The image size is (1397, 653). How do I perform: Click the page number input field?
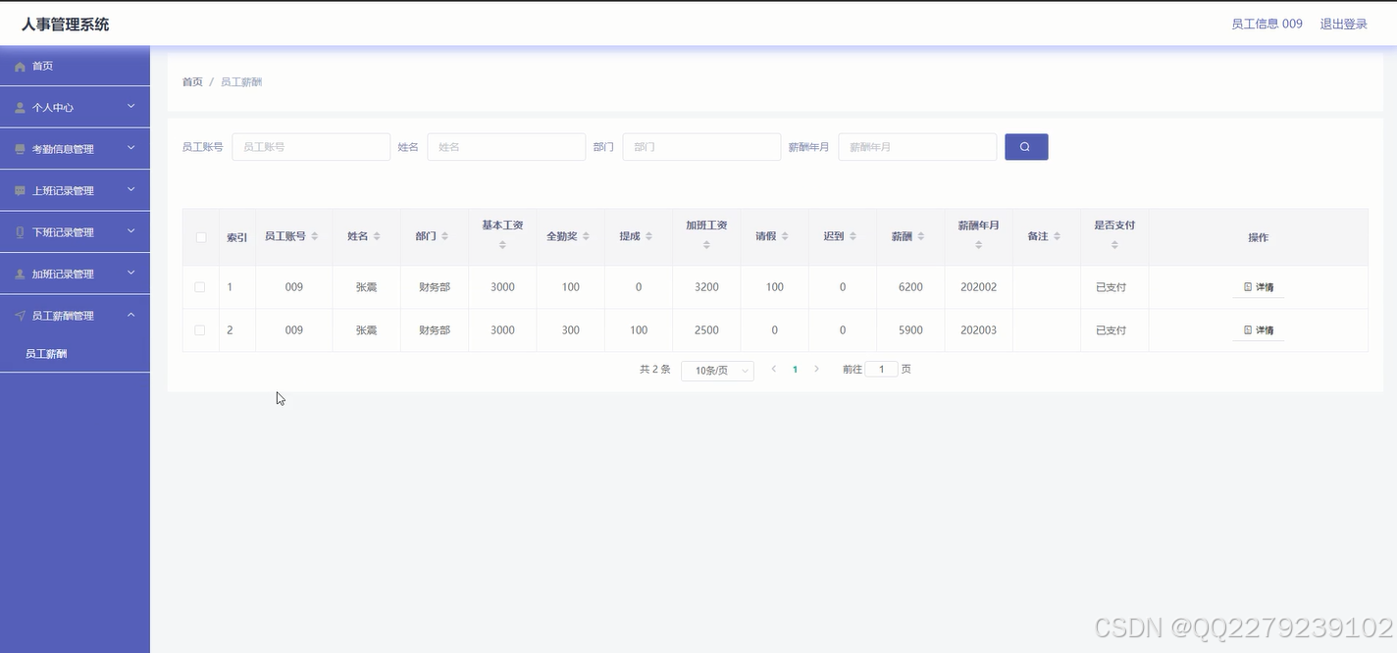[x=881, y=369]
